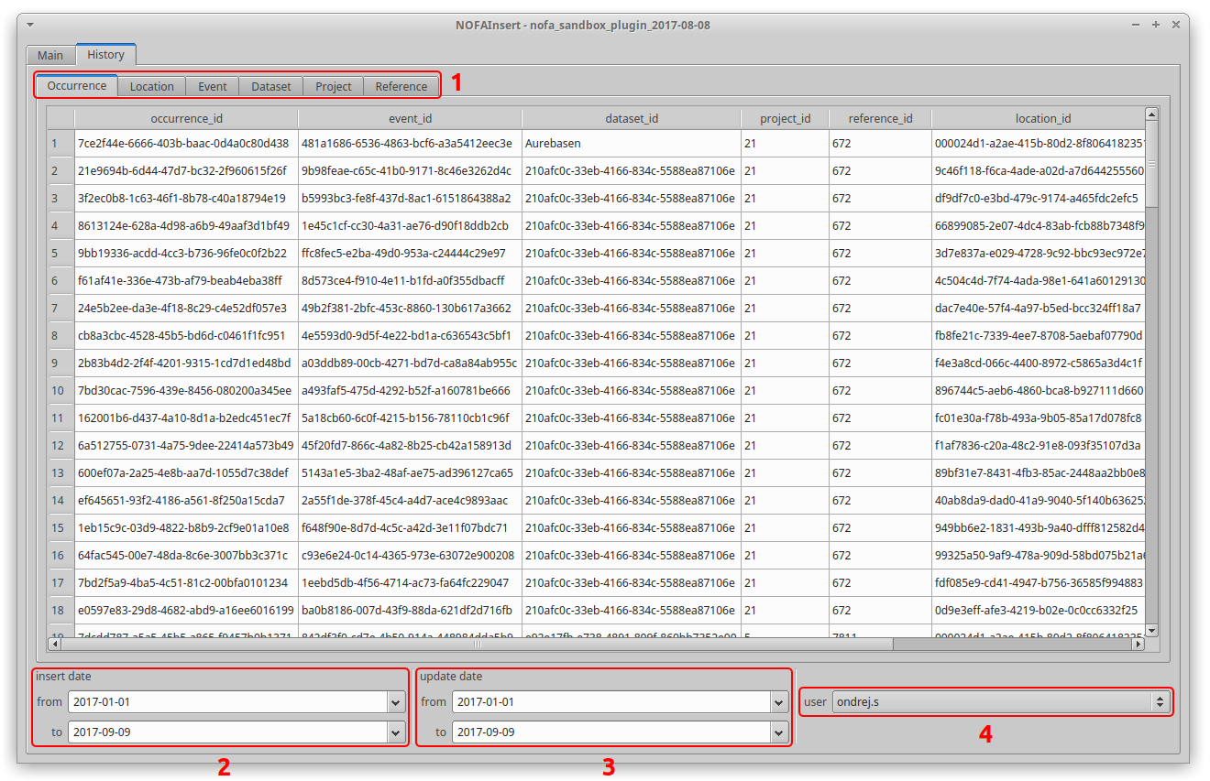Click occurrence_id cell 7ce2f44e-6666-403b-baac-0d4a0c80d438

(x=187, y=143)
